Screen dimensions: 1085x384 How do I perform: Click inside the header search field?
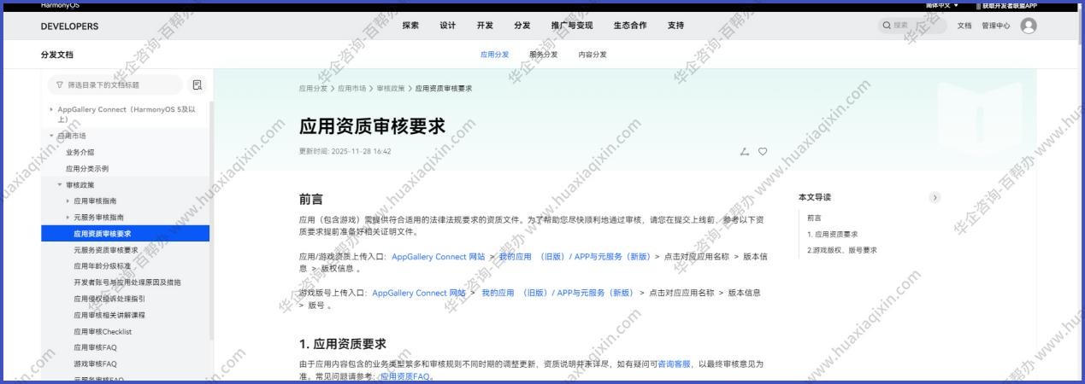pos(913,26)
